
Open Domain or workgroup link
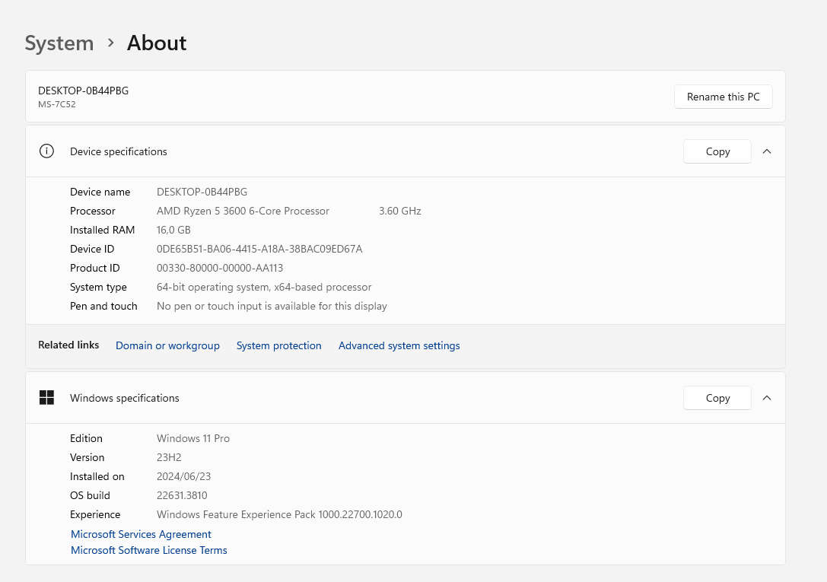167,345
